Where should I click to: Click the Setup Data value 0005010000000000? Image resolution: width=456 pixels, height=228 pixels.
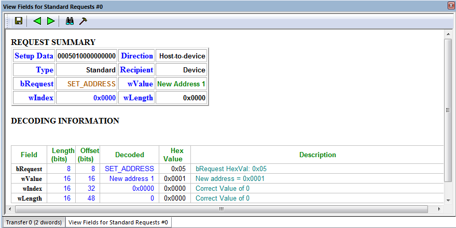(87, 56)
